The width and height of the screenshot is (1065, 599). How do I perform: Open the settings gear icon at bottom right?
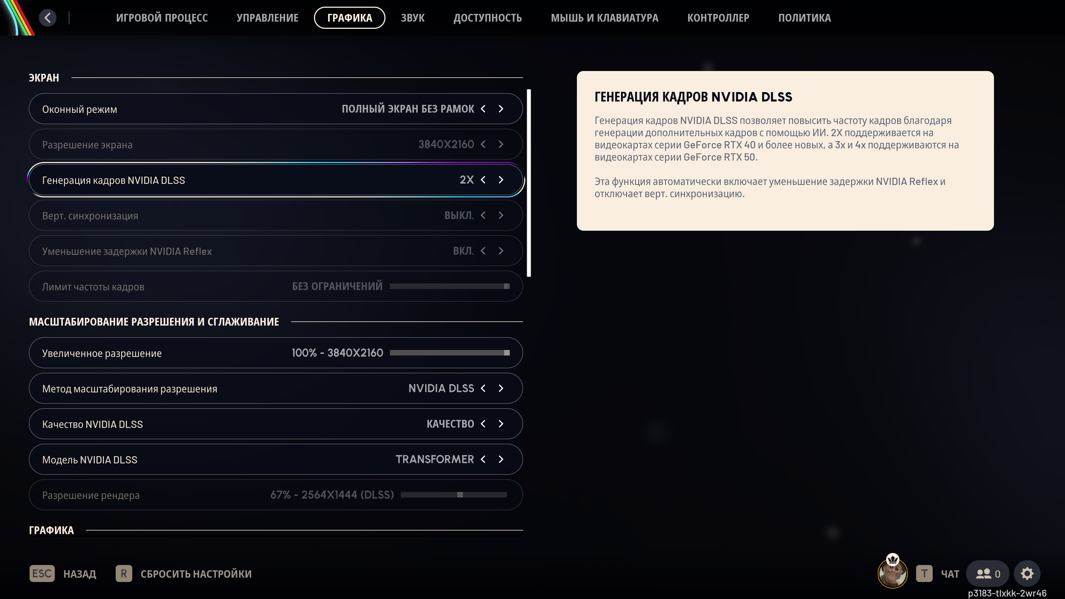(x=1027, y=573)
